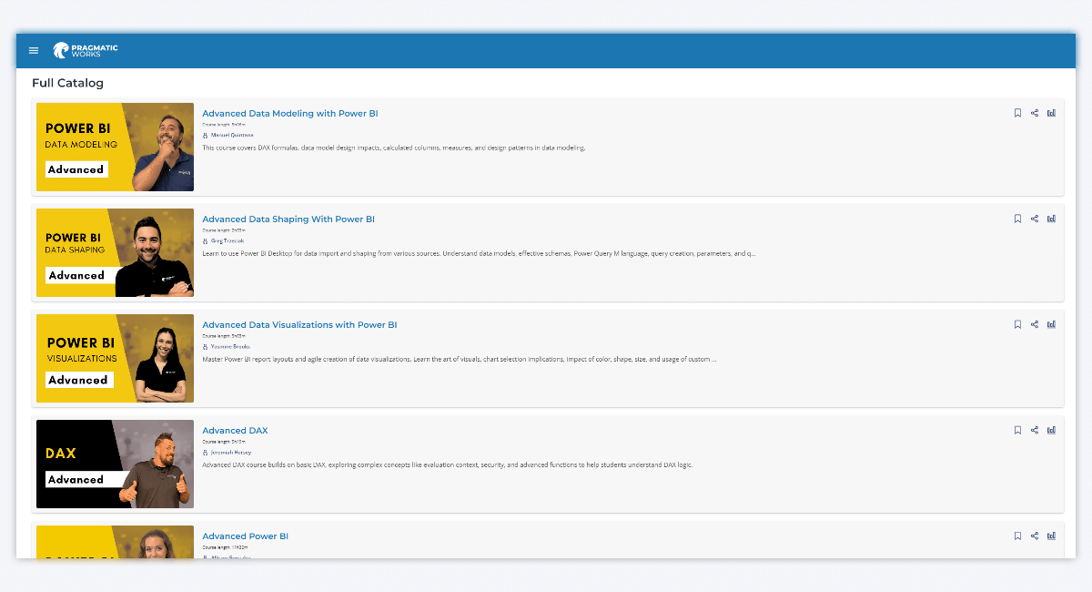Select the Advanced Power BI course thumbnail

coord(115,542)
